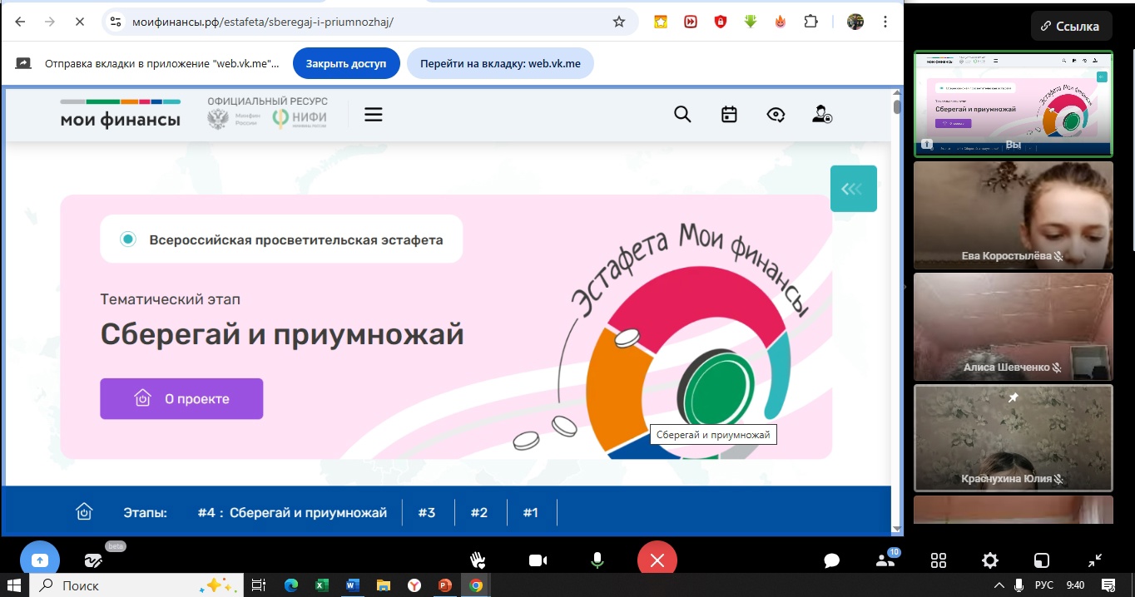This screenshot has height=597, width=1135.
Task: Click Перейти на вкладку: web.vk.me
Action: click(500, 63)
